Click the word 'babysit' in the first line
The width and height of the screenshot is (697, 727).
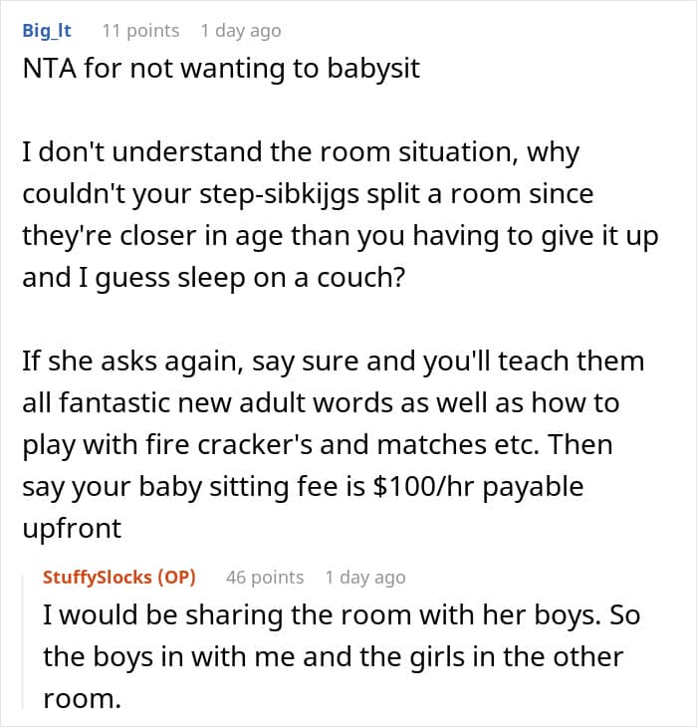pos(373,69)
